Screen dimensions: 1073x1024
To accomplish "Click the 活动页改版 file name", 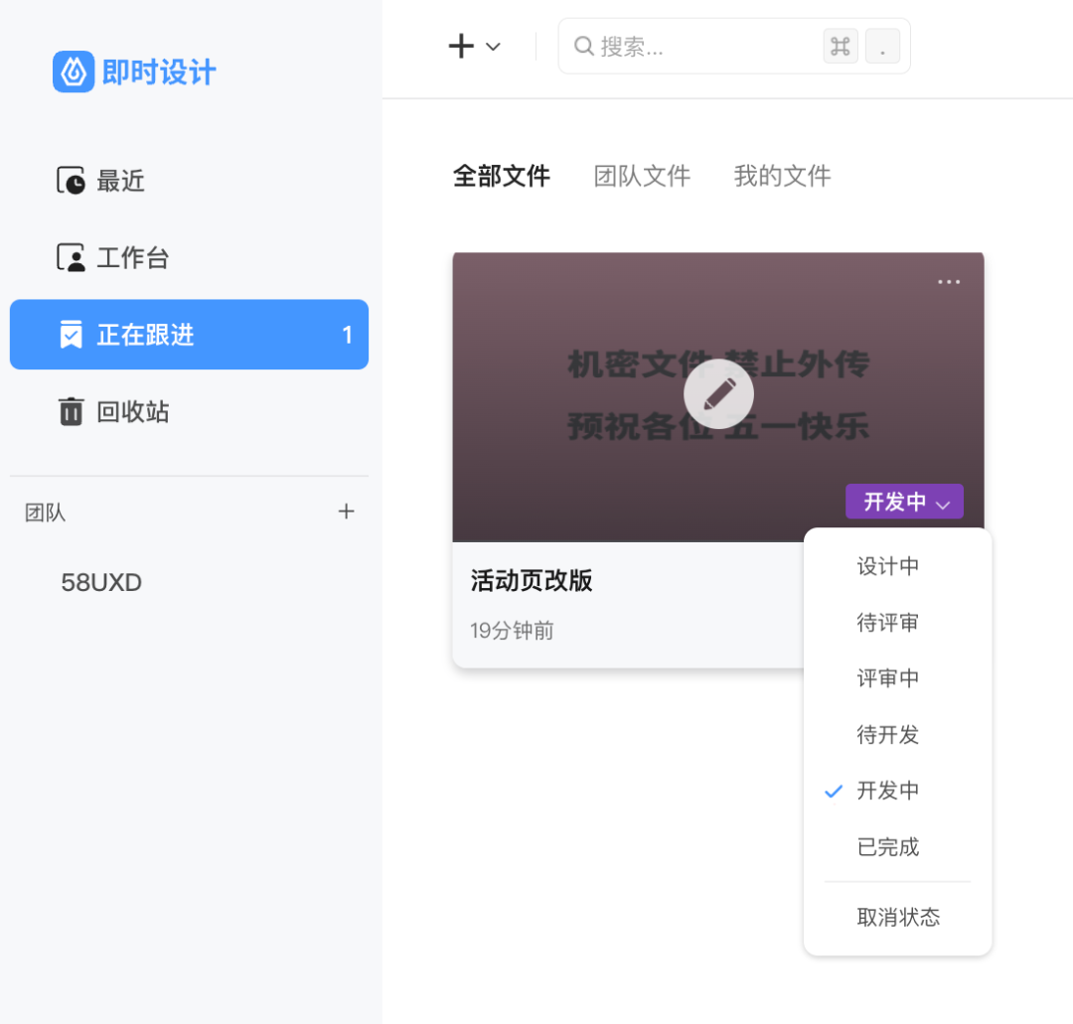I will point(531,580).
